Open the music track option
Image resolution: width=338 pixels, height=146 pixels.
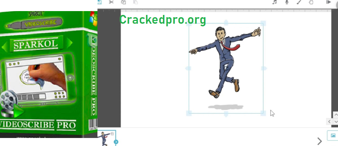[x=274, y=2]
